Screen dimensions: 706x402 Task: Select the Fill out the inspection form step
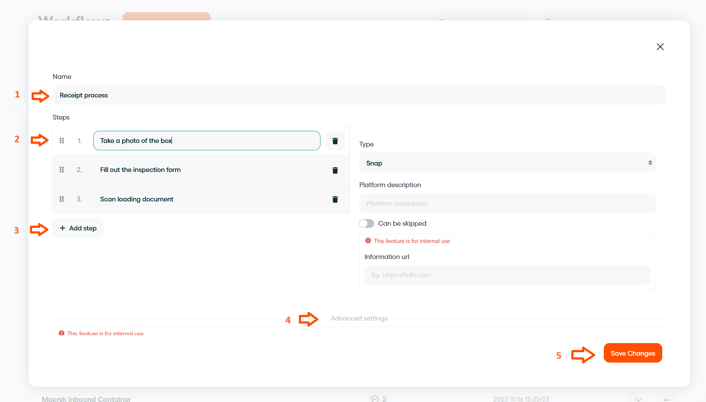(140, 170)
